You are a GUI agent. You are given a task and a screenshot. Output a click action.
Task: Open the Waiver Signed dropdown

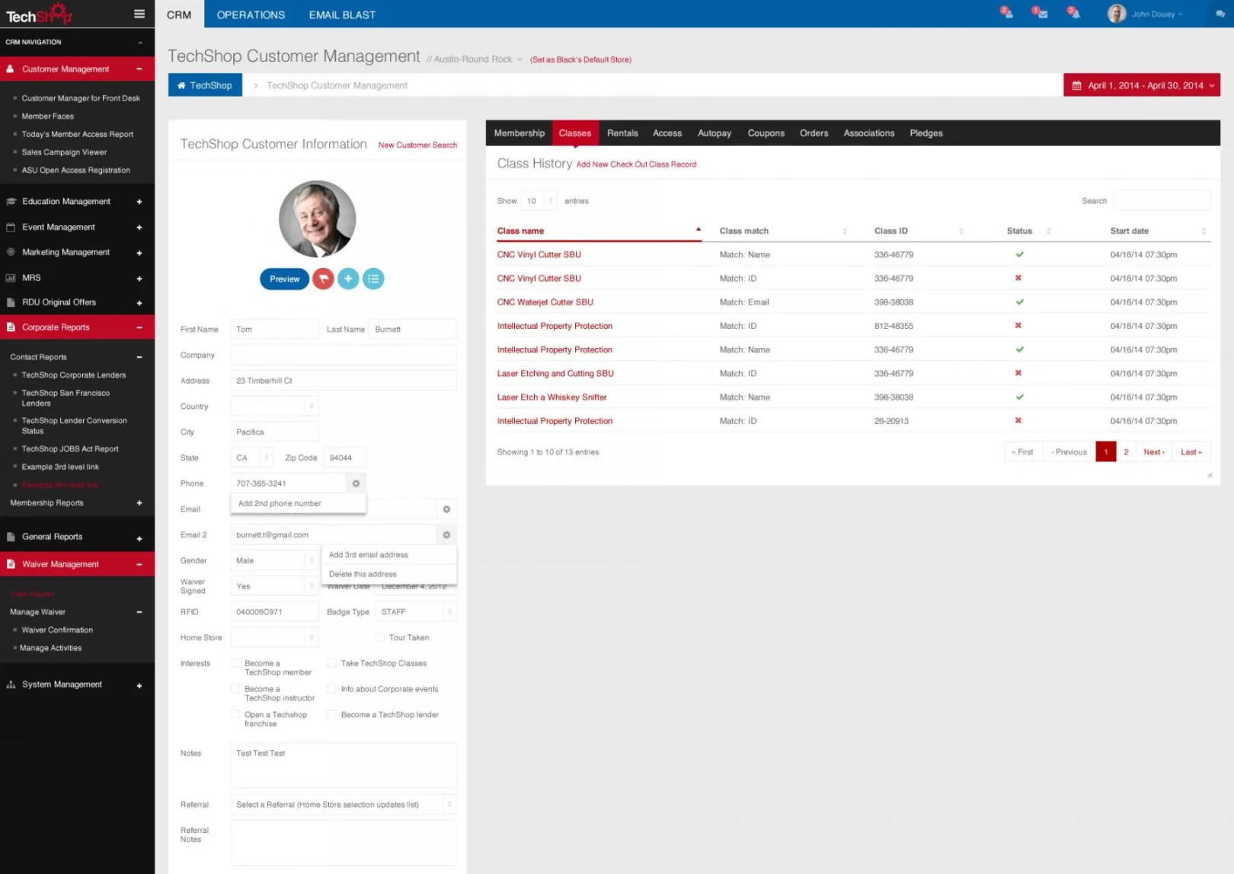[x=274, y=586]
